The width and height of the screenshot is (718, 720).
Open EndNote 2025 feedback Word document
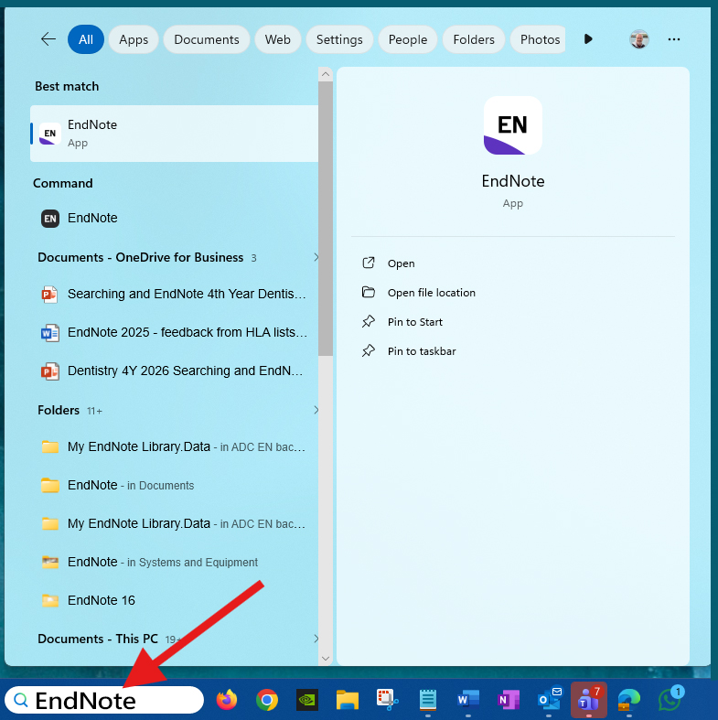tap(174, 332)
